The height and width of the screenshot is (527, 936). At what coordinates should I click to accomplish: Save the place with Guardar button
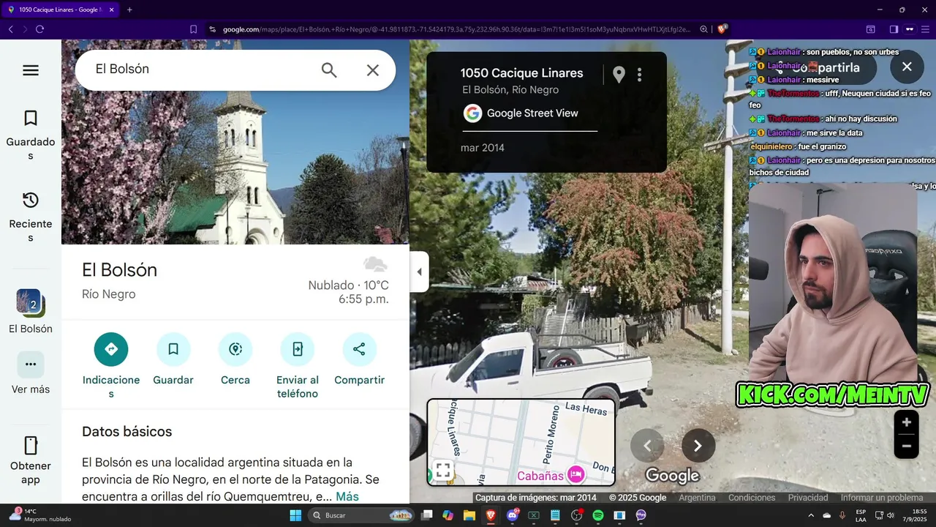pos(173,349)
